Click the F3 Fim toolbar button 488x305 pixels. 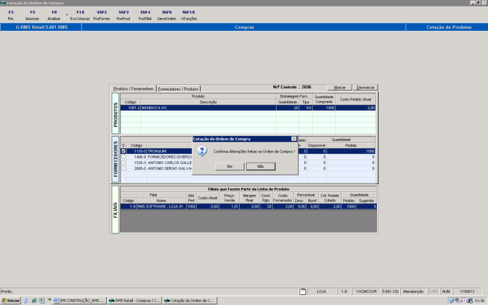(x=11, y=15)
